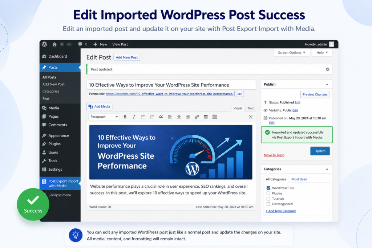This screenshot has width=372, height=248.
Task: Align text right in the editor
Action: 188,117
